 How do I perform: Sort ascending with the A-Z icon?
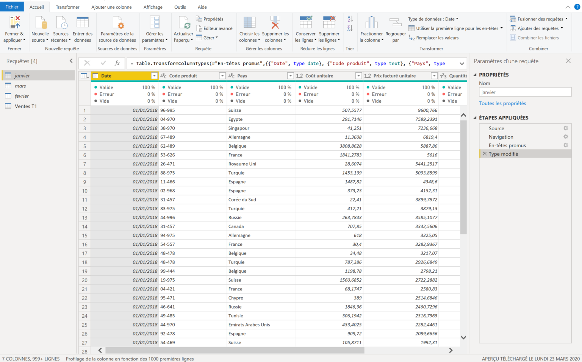point(350,19)
